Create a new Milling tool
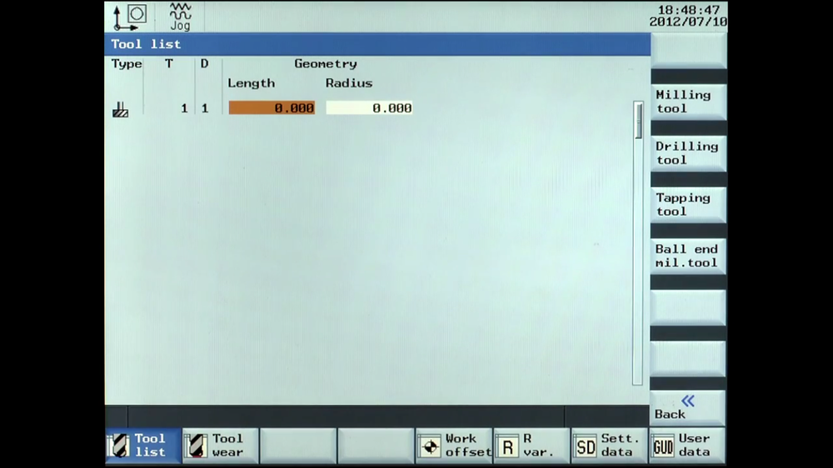Image resolution: width=833 pixels, height=468 pixels. (x=688, y=102)
